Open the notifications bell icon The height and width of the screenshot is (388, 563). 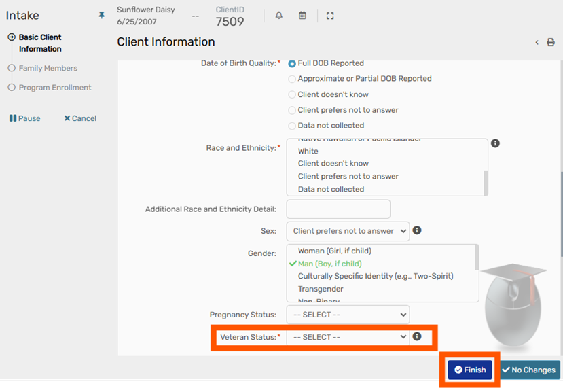tap(278, 16)
